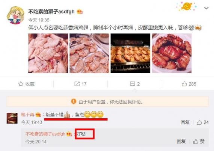Click the Leo zodiac badge icon
The image size is (214, 151).
[x=187, y=6]
